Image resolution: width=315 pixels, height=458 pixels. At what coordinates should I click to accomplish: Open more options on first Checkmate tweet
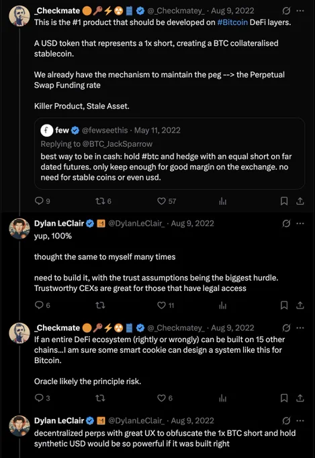[x=300, y=11]
